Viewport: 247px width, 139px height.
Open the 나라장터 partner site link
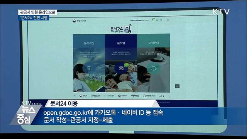(123, 96)
